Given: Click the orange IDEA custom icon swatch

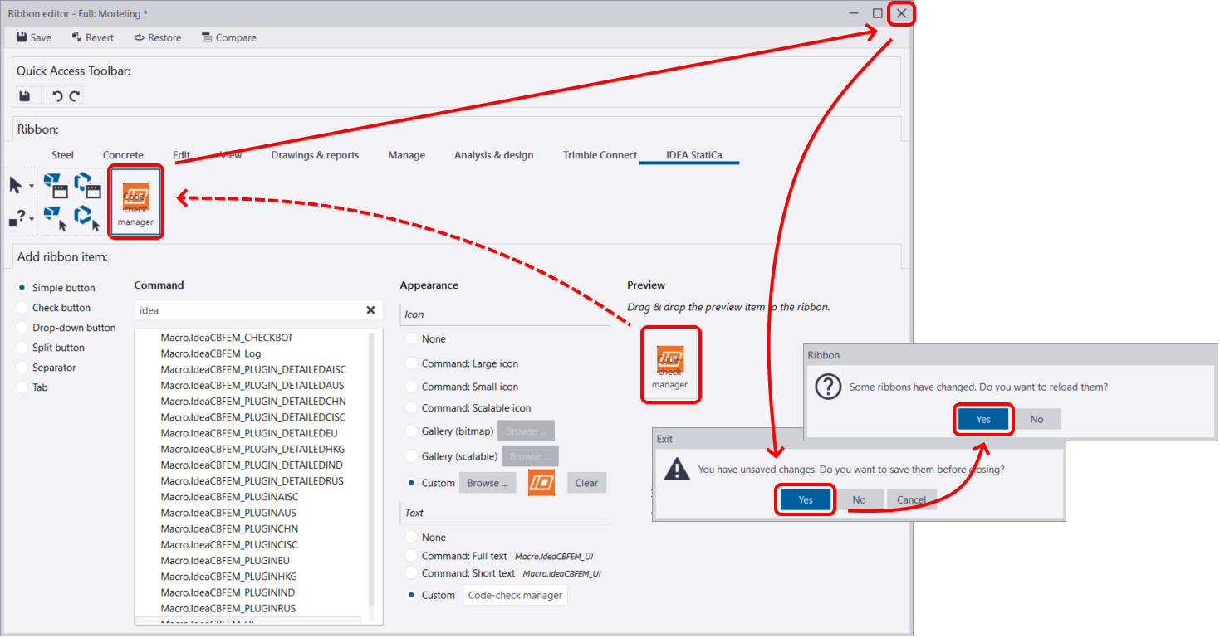Looking at the screenshot, I should [x=541, y=483].
